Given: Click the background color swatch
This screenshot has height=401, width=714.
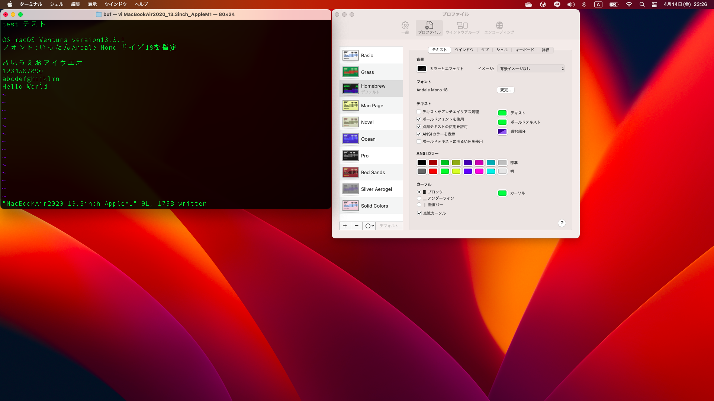Looking at the screenshot, I should 421,69.
